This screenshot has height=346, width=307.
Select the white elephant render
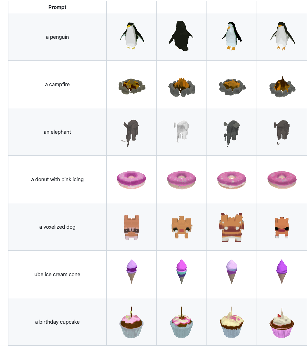click(181, 131)
